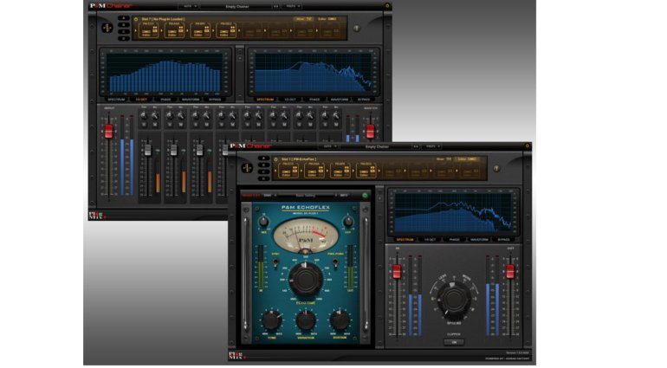Open third slot Editor button in front window

tap(338, 173)
